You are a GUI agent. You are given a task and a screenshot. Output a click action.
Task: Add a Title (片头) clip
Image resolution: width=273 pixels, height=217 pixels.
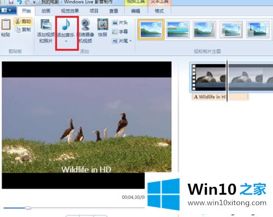120,22
